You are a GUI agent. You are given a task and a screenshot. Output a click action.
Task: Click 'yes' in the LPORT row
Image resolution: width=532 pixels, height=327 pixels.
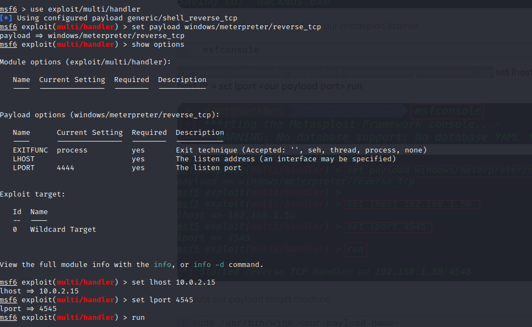pyautogui.click(x=138, y=168)
